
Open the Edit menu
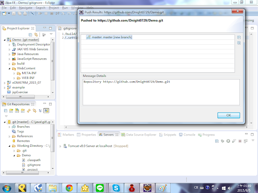tap(12, 8)
